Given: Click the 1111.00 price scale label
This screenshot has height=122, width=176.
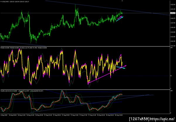Looking at the screenshot, I should click(173, 46).
